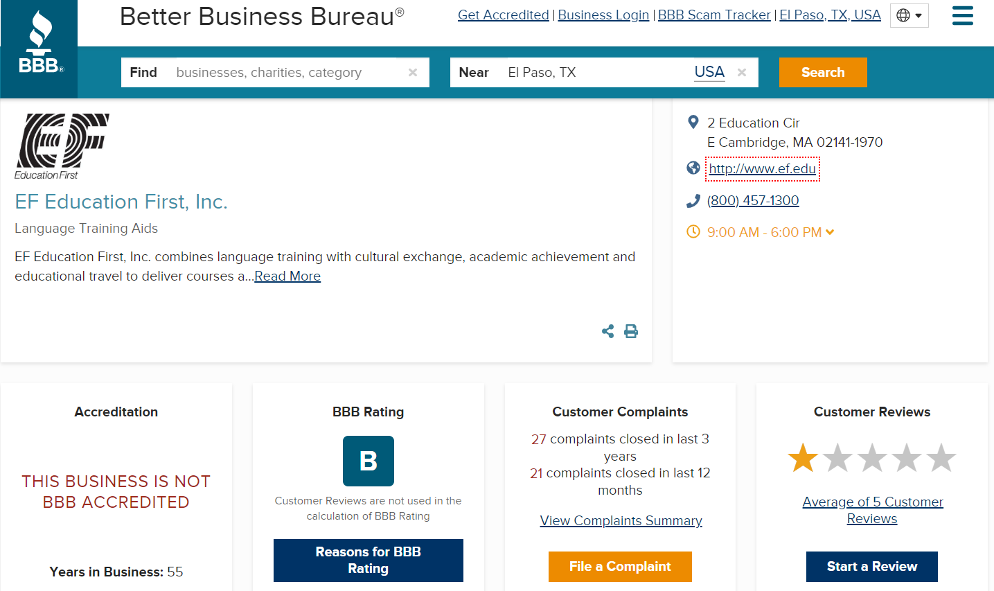Click the EF Education First logo
Image resolution: width=994 pixels, height=591 pixels.
click(x=62, y=146)
